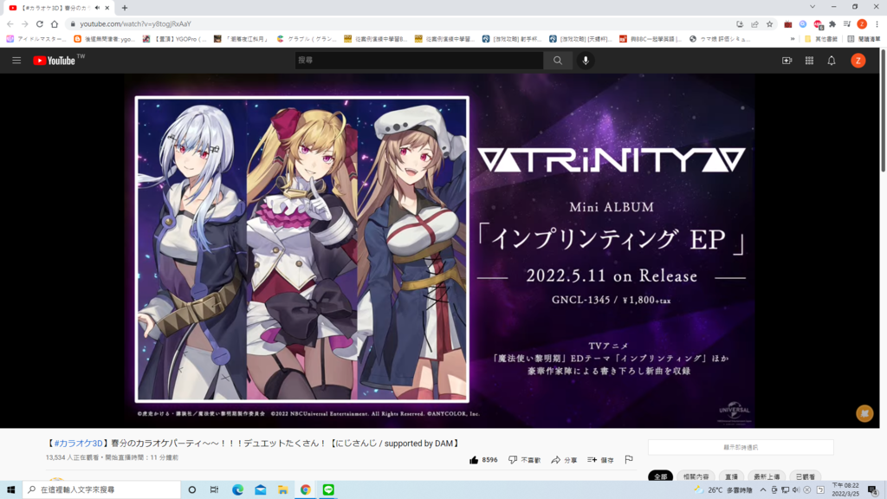Screen dimensions: 887x499
Task: Report the video with the flag icon
Action: point(629,460)
